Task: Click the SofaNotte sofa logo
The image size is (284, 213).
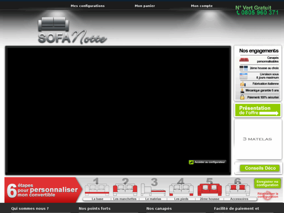Action: coord(72,30)
